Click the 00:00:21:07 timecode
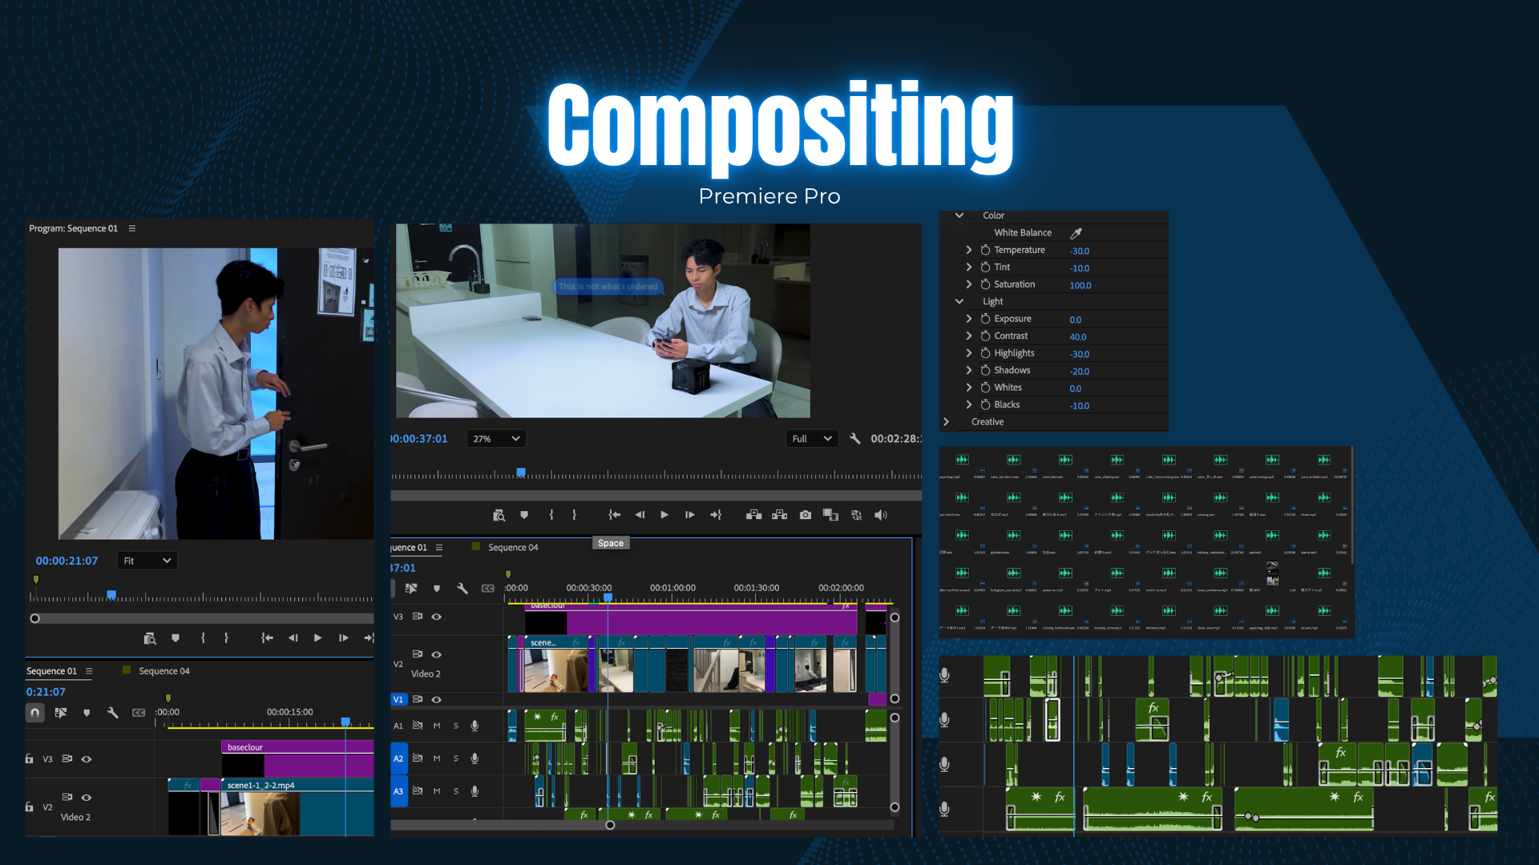1539x865 pixels. coord(67,561)
